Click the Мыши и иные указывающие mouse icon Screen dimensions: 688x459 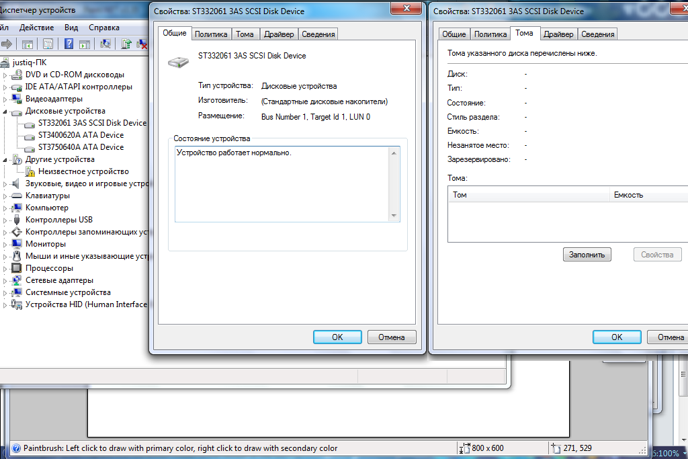[17, 256]
